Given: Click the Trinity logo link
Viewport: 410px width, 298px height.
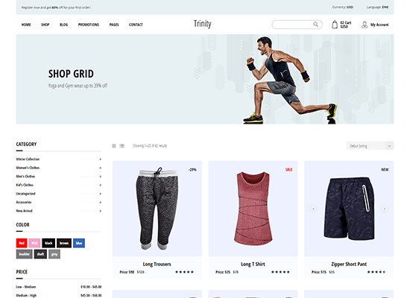Looking at the screenshot, I should pyautogui.click(x=202, y=24).
